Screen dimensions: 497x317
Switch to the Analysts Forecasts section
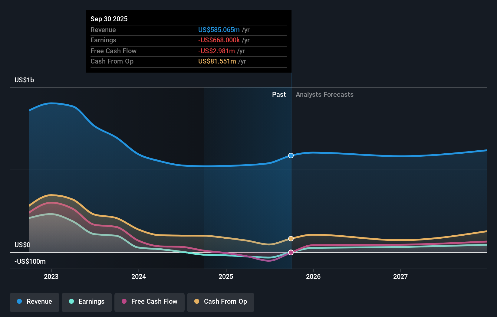tap(324, 94)
